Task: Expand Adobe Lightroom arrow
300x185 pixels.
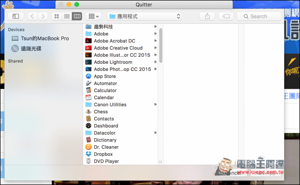Action: [x=155, y=62]
